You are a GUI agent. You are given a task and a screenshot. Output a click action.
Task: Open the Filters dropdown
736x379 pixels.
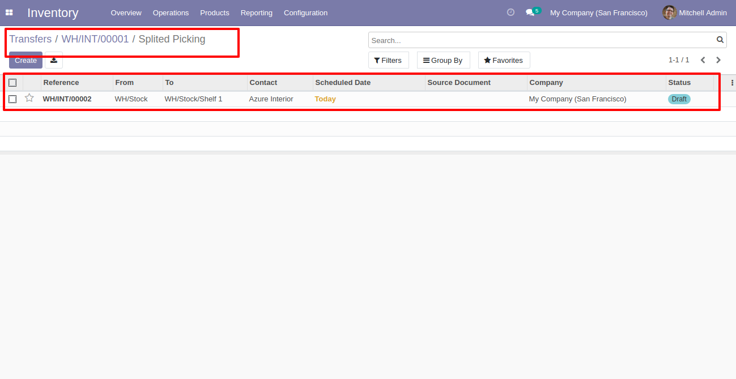[388, 60]
